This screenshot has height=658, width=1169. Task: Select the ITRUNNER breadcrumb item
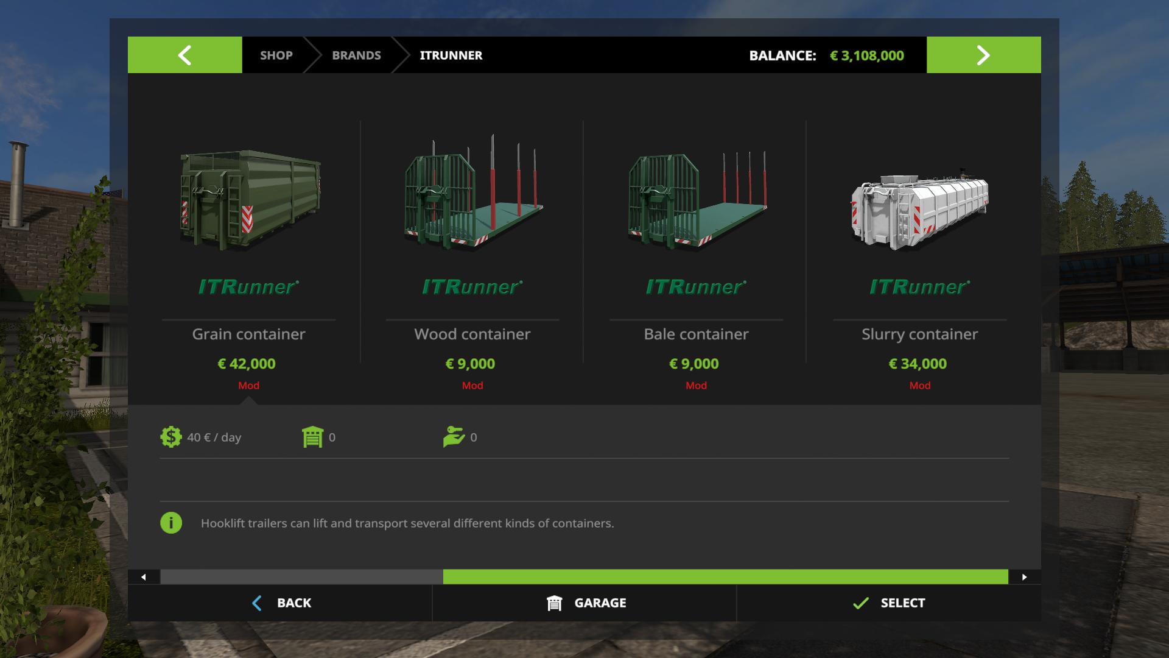pyautogui.click(x=451, y=55)
